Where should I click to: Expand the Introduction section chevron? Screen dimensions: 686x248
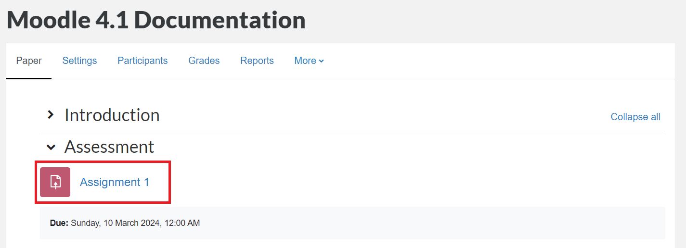pyautogui.click(x=51, y=115)
